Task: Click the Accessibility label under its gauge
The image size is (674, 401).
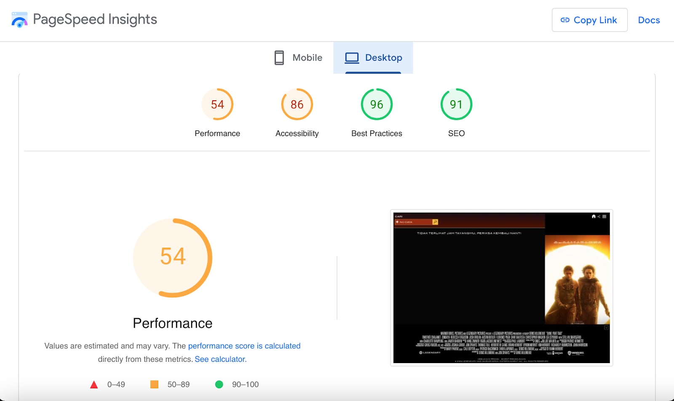Action: (297, 134)
